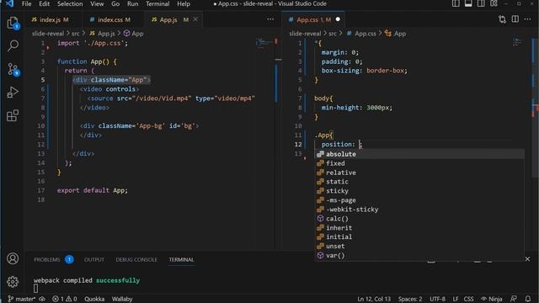The image size is (539, 303).
Task: Change end of line sequence LF
Action: (x=455, y=299)
